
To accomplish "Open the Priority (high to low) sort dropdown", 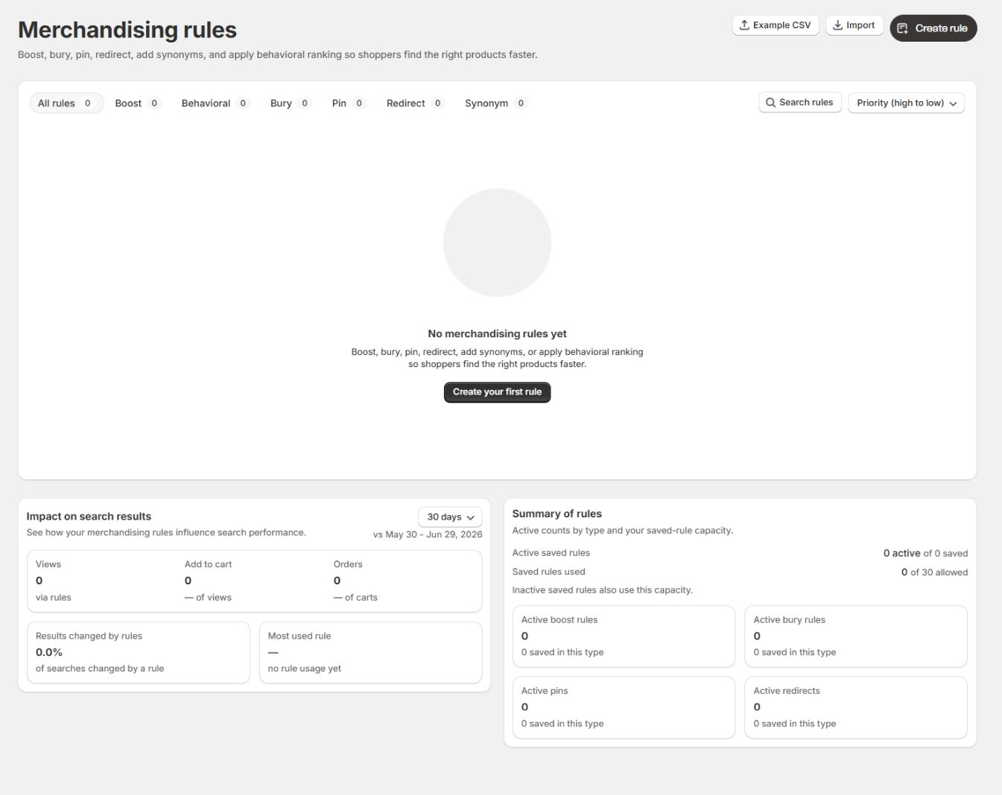I will click(906, 103).
